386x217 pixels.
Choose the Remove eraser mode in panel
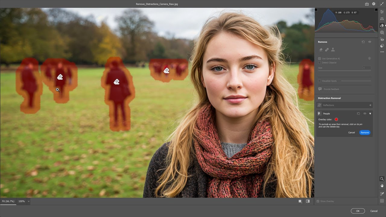point(321,50)
